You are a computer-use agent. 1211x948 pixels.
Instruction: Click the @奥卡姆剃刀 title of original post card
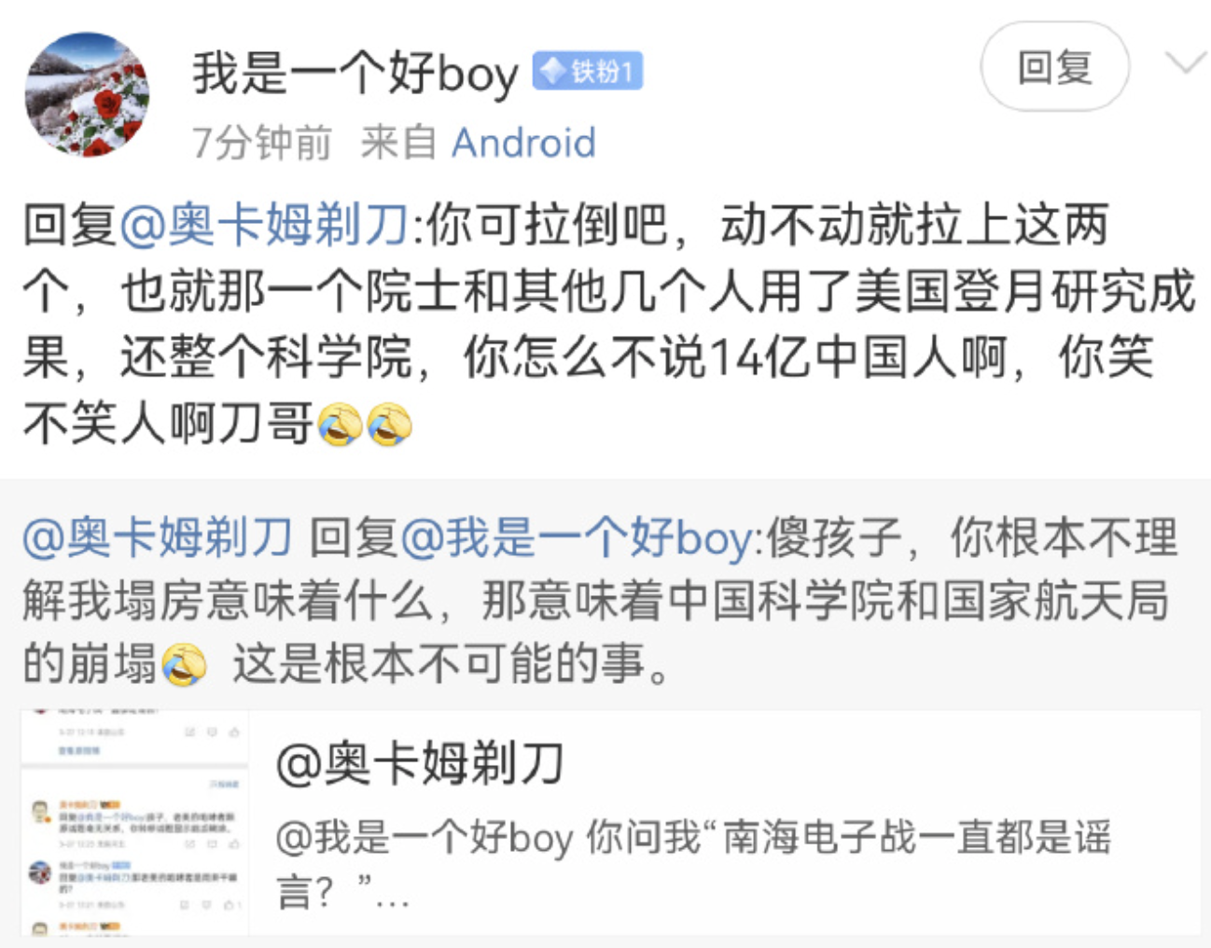coord(421,764)
